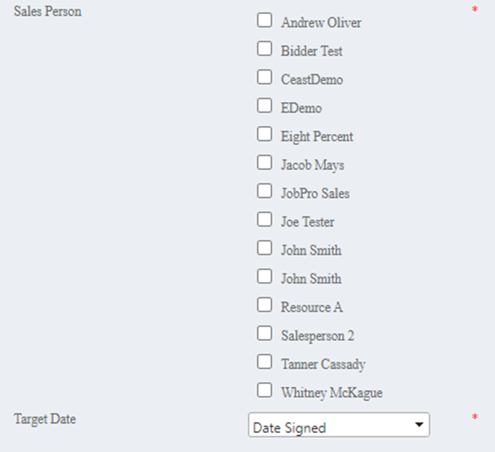Open the Target Date dropdown showing Date Signed
The image size is (495, 452).
click(338, 426)
